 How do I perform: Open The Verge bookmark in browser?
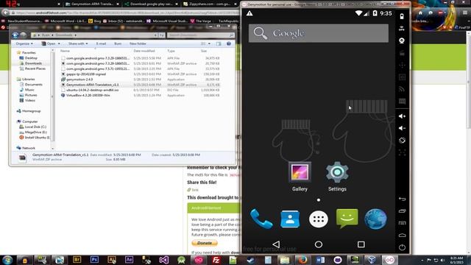(201, 21)
